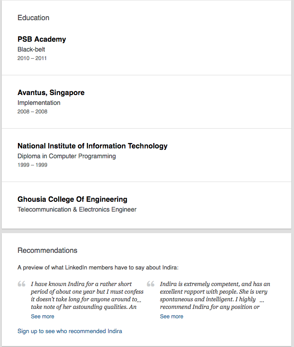Image resolution: width=294 pixels, height=347 pixels.
Task: Click the 1999 – 1999 date range
Action: pyautogui.click(x=32, y=165)
